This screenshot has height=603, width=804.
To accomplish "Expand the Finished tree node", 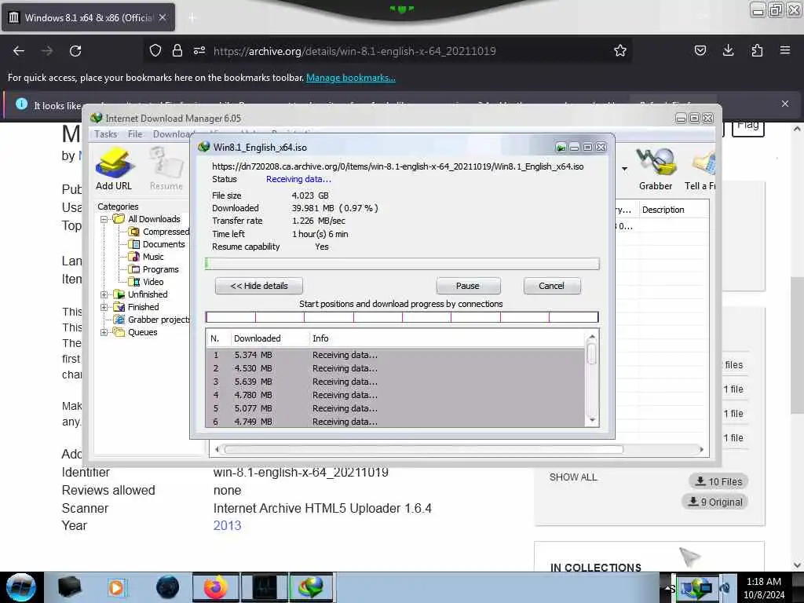I will pos(104,307).
